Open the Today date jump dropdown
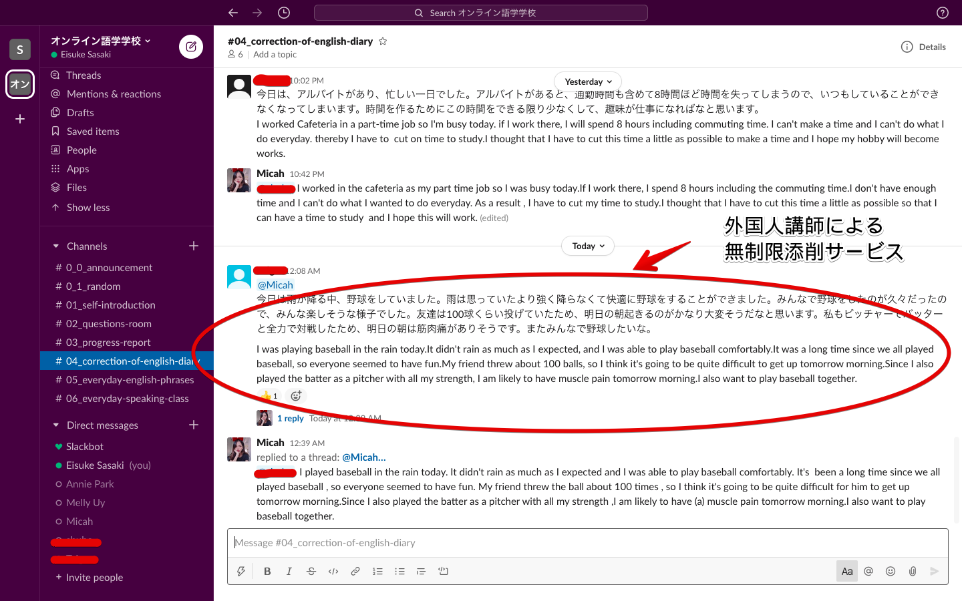 click(x=588, y=246)
